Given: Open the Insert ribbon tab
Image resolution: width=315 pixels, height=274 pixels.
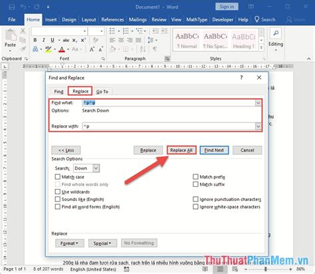Looking at the screenshot, I should point(51,20).
